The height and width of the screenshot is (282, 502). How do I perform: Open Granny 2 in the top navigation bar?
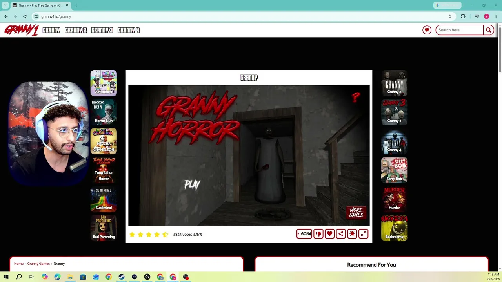76,30
